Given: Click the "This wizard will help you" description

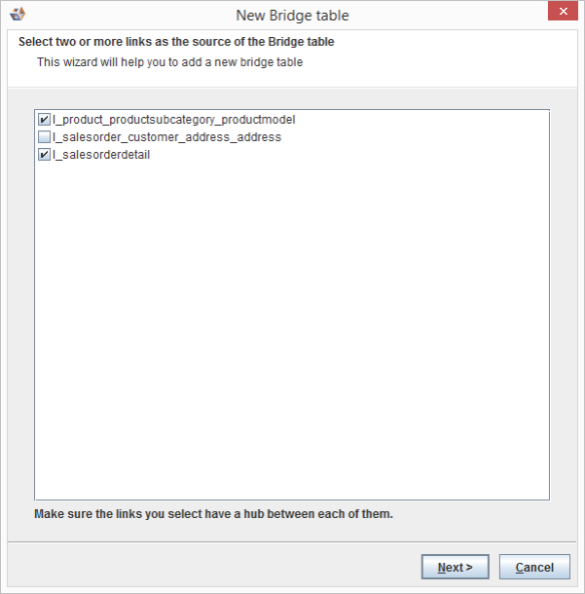Looking at the screenshot, I should point(169,62).
